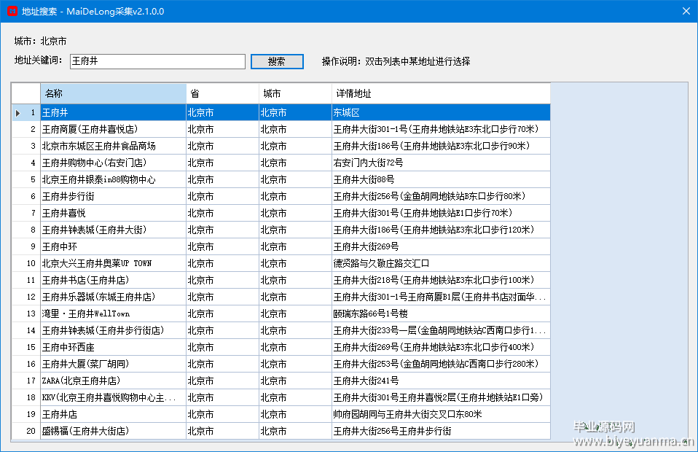Click address 王府井大街241号
The height and width of the screenshot is (452, 698).
click(441, 381)
